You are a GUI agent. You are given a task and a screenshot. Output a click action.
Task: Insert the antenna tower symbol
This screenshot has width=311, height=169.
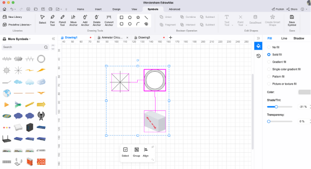(x=41, y=116)
